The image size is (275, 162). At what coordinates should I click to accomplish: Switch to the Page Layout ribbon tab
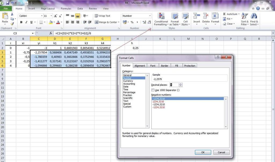click(48, 9)
